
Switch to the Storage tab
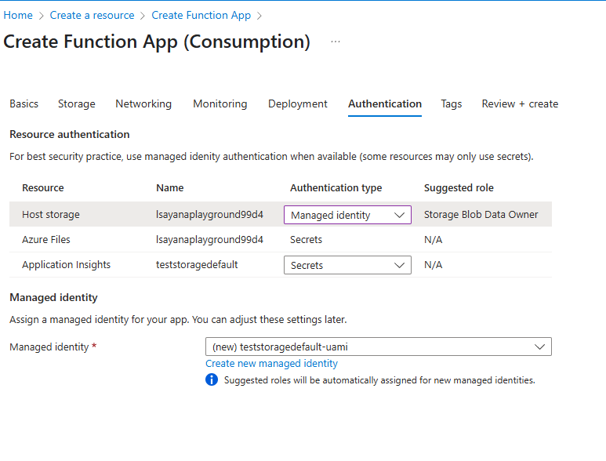click(77, 103)
